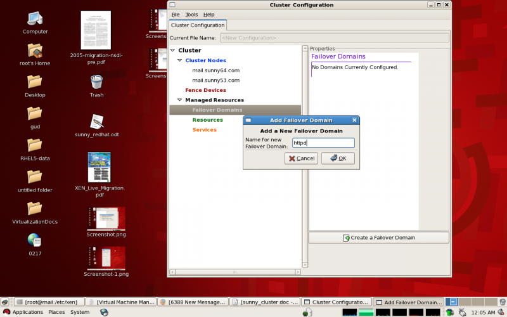Open root's Home folder icon

click(x=35, y=51)
